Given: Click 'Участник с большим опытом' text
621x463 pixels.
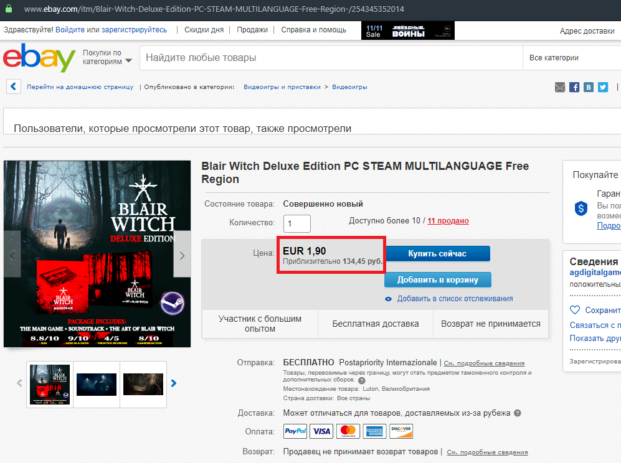Looking at the screenshot, I should pos(260,324).
